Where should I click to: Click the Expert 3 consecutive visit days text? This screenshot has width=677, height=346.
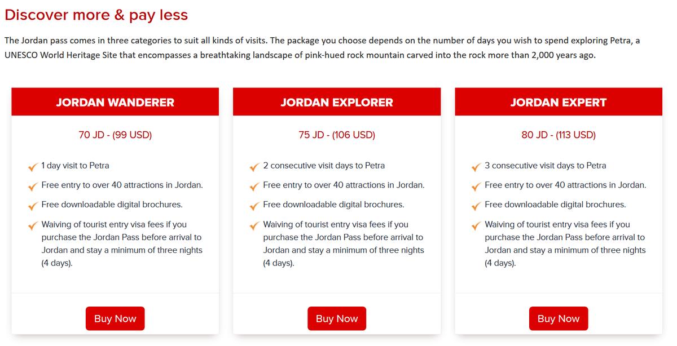[x=546, y=166]
